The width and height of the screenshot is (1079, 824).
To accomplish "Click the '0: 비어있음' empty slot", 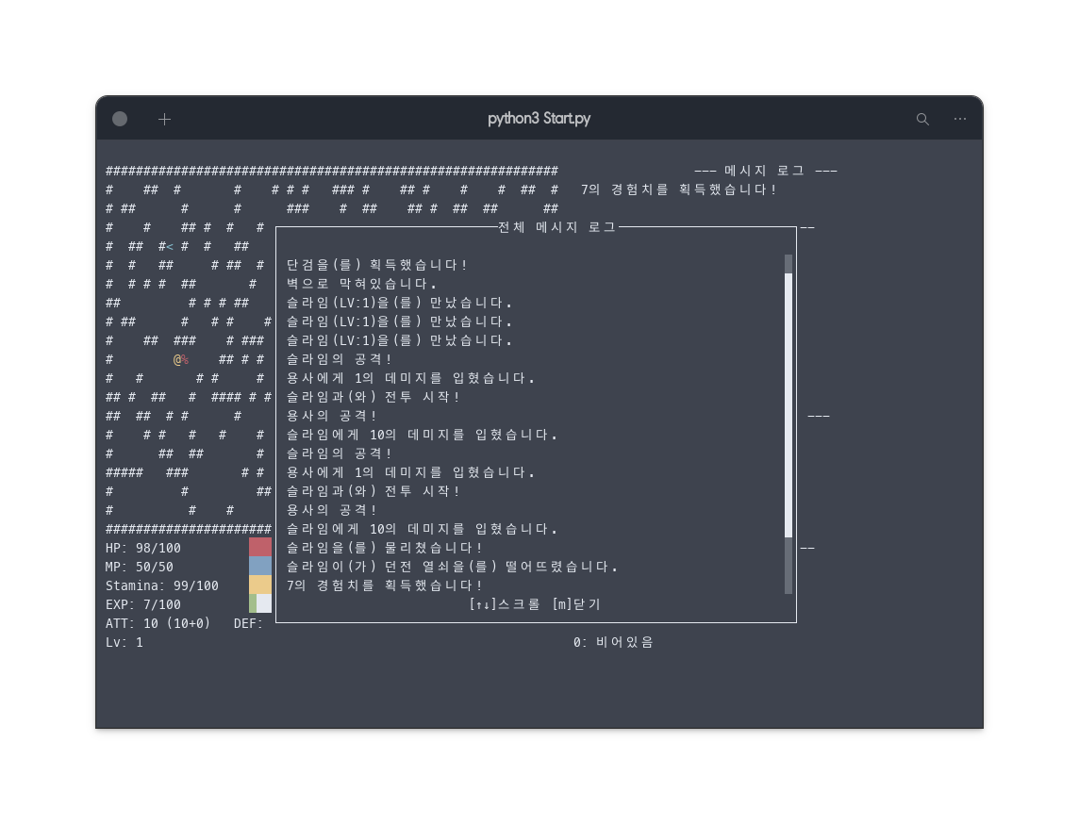I will click(x=613, y=642).
